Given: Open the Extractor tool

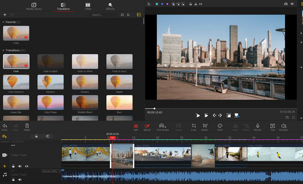Looking at the screenshot, I should click(284, 126).
